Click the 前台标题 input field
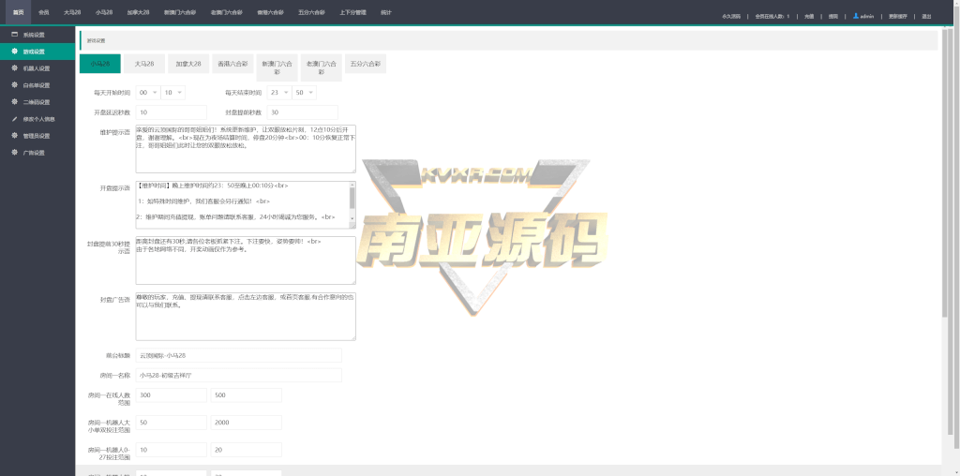The width and height of the screenshot is (960, 476). click(239, 355)
